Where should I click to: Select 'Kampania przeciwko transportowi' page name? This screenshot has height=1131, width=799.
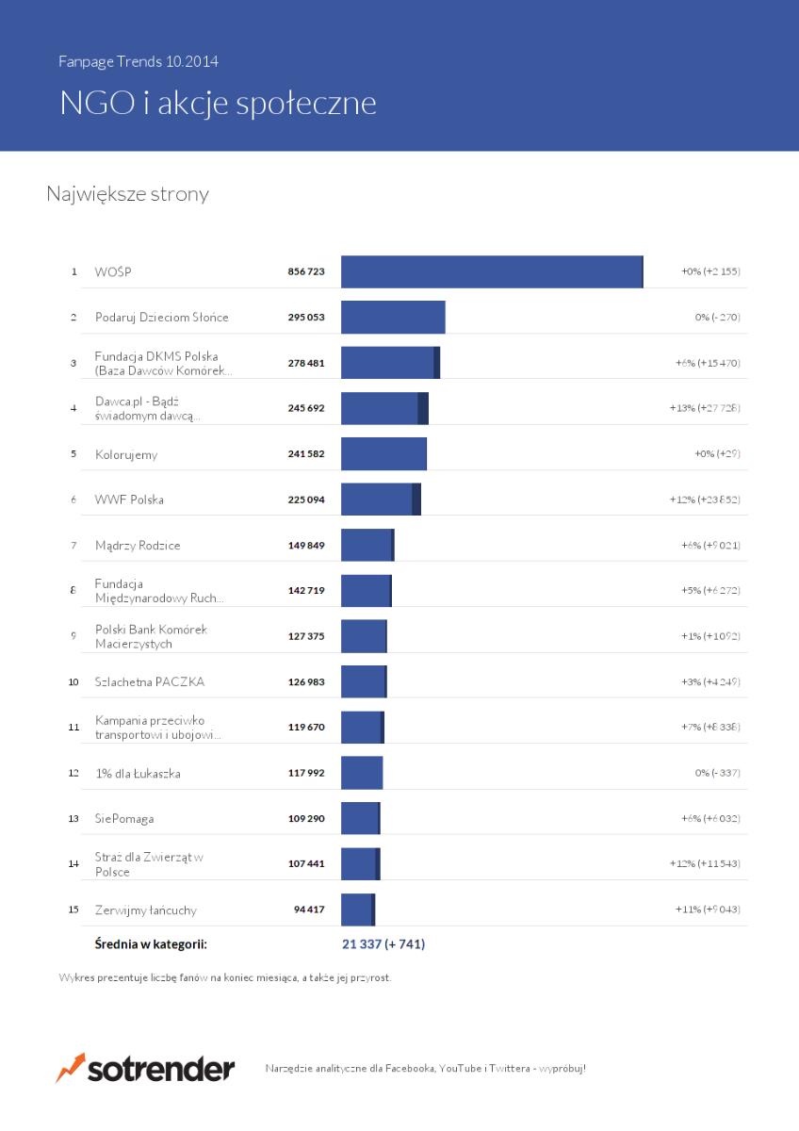(157, 728)
